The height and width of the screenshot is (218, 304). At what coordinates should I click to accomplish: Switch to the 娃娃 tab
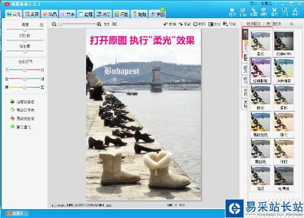coord(139,14)
